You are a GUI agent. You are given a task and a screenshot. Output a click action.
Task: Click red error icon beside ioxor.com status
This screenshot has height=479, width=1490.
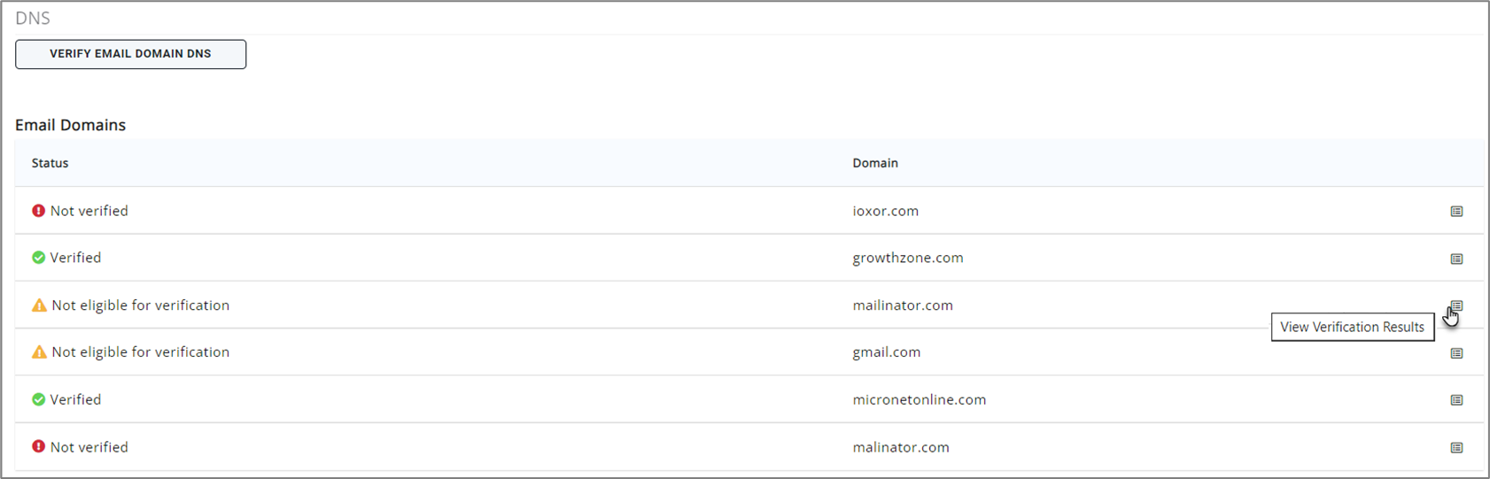[38, 211]
